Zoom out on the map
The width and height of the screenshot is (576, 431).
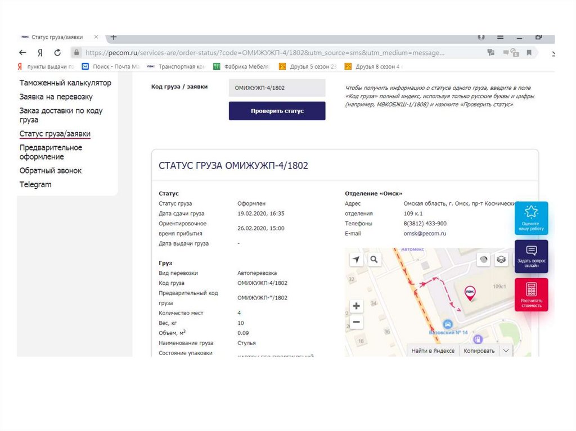pos(356,323)
